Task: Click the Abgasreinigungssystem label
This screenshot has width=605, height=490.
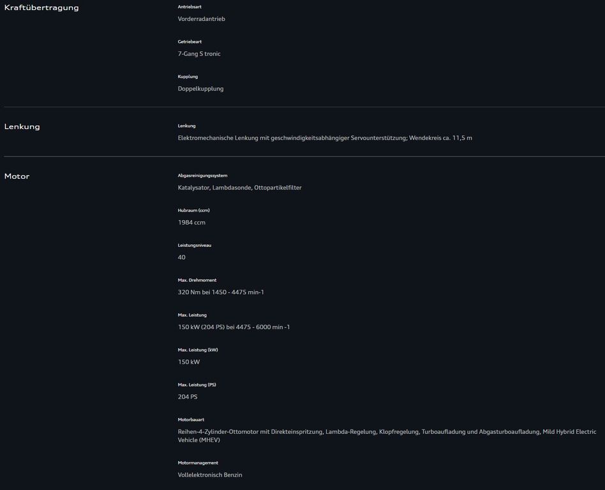Action: pyautogui.click(x=202, y=175)
